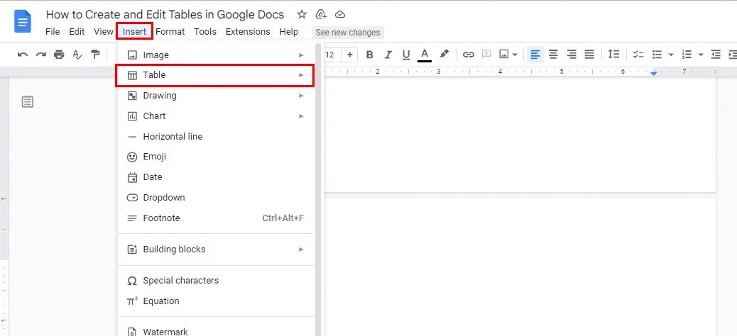Toggle underline formatting
Viewport: 737px width, 336px height.
[406, 55]
